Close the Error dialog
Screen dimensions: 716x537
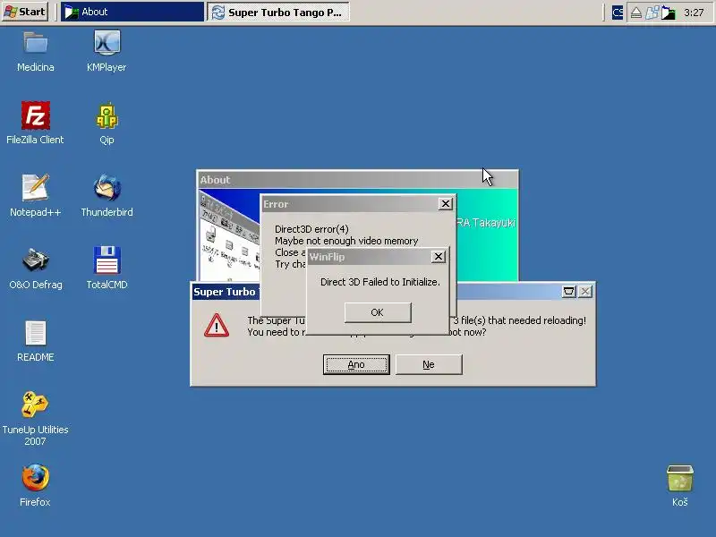[x=445, y=204]
